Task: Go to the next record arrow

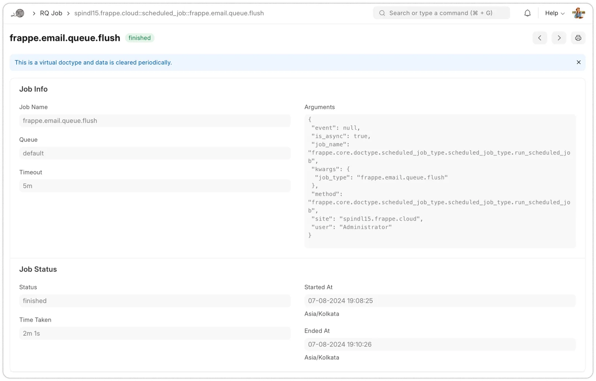Action: pos(559,38)
